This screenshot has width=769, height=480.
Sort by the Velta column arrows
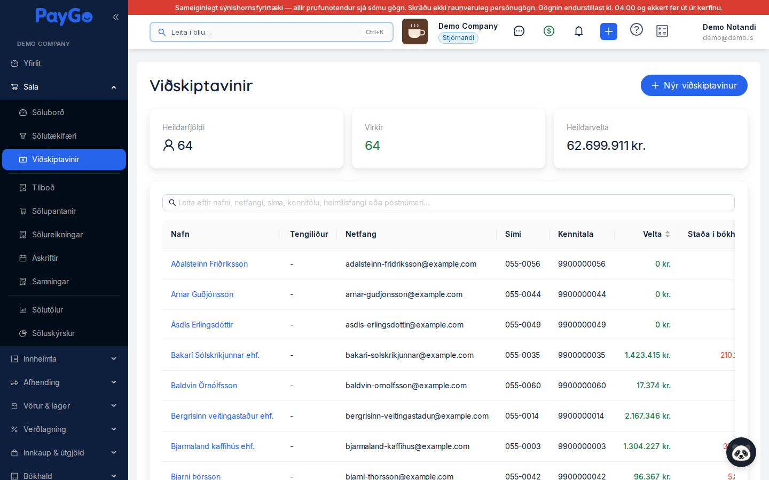[668, 234]
